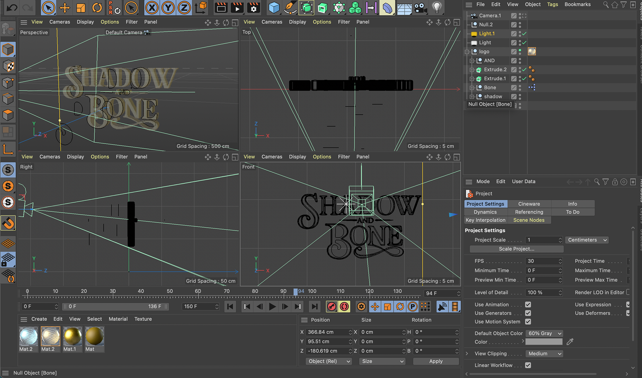
Task: Open the Size mode dropdown
Action: point(382,361)
